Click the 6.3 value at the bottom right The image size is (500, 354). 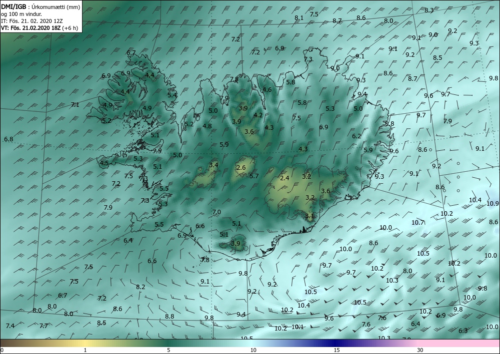[463, 331]
